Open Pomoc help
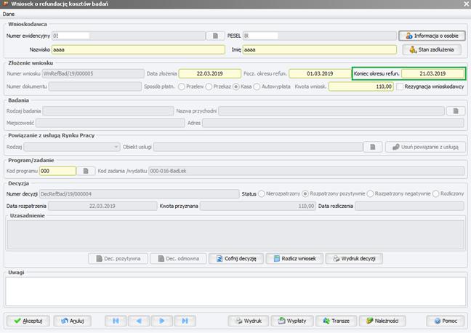This screenshot has height=333, width=471. 446,321
